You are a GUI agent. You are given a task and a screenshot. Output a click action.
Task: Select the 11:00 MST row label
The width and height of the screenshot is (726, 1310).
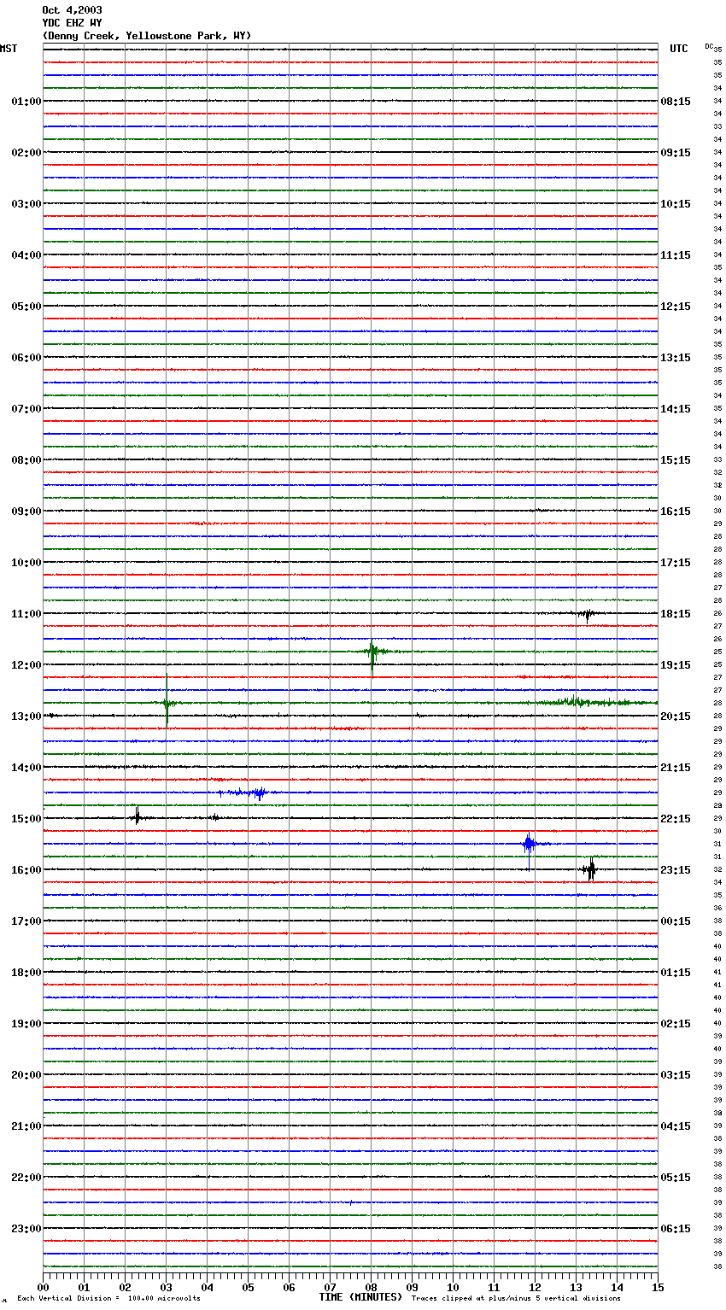26,614
